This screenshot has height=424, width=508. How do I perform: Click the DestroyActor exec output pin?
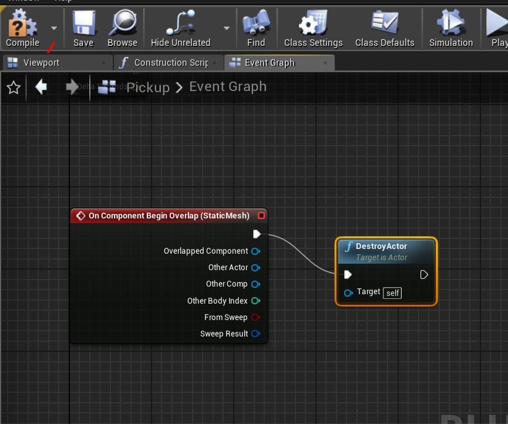coord(424,275)
